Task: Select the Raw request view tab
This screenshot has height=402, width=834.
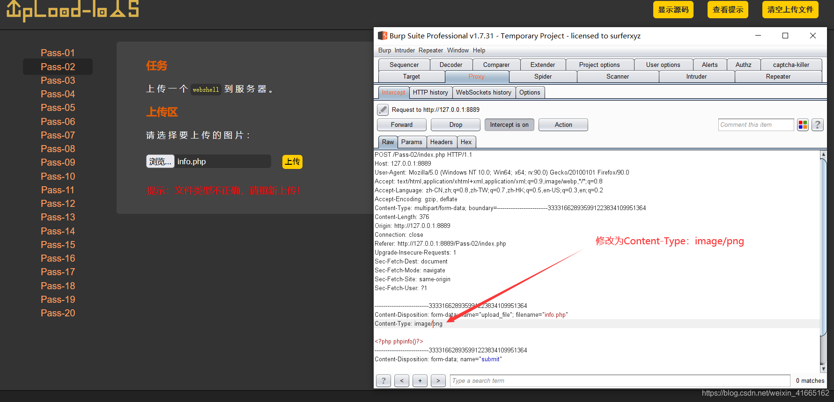Action: [x=388, y=142]
